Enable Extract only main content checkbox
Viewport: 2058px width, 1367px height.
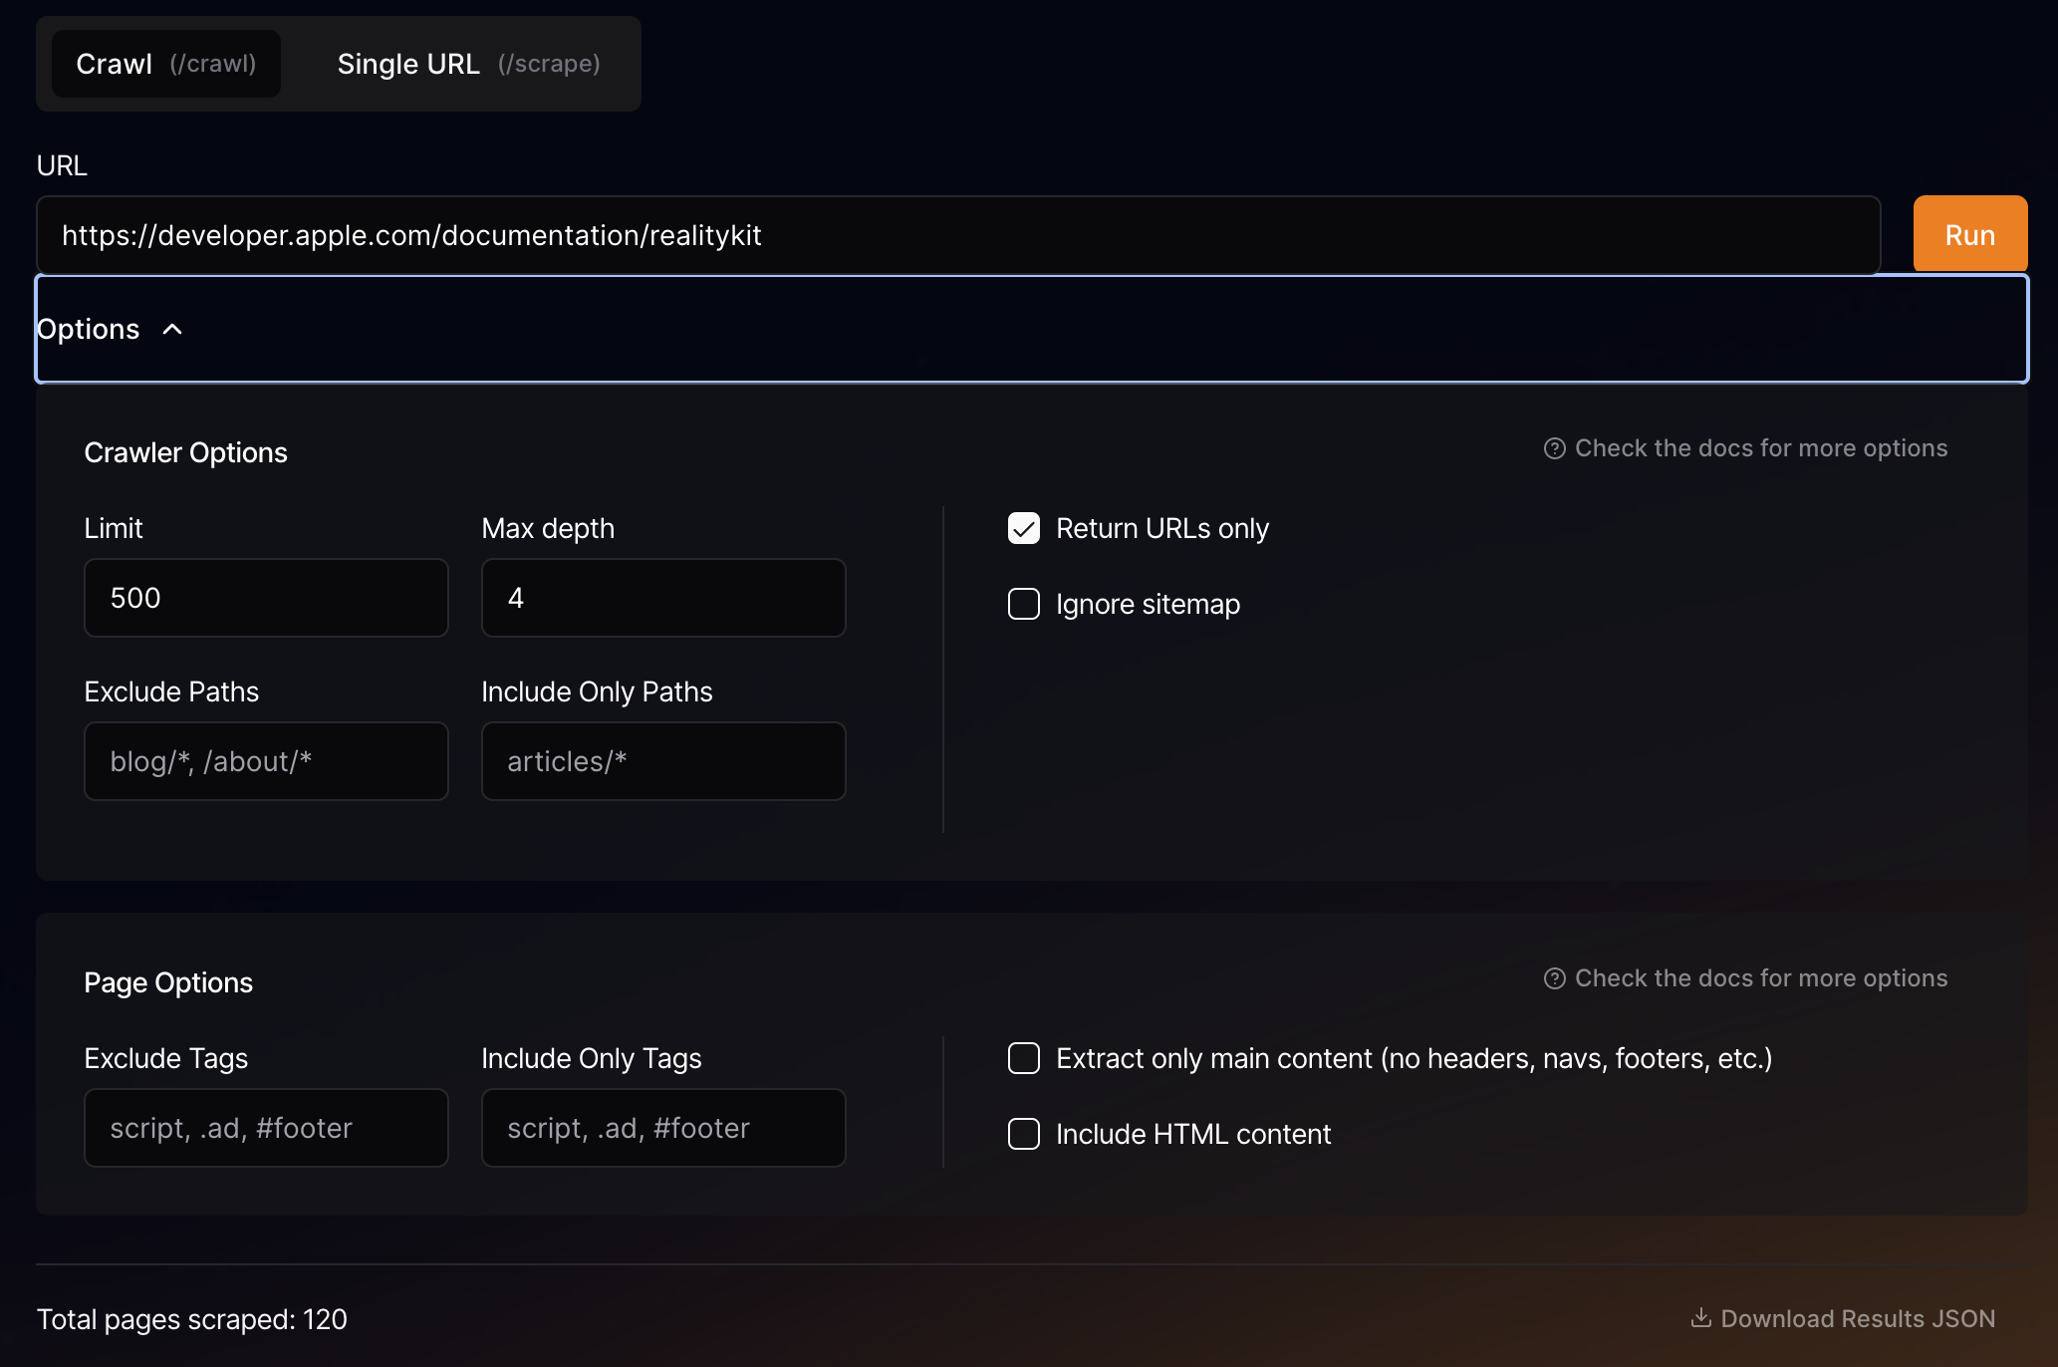(1024, 1058)
